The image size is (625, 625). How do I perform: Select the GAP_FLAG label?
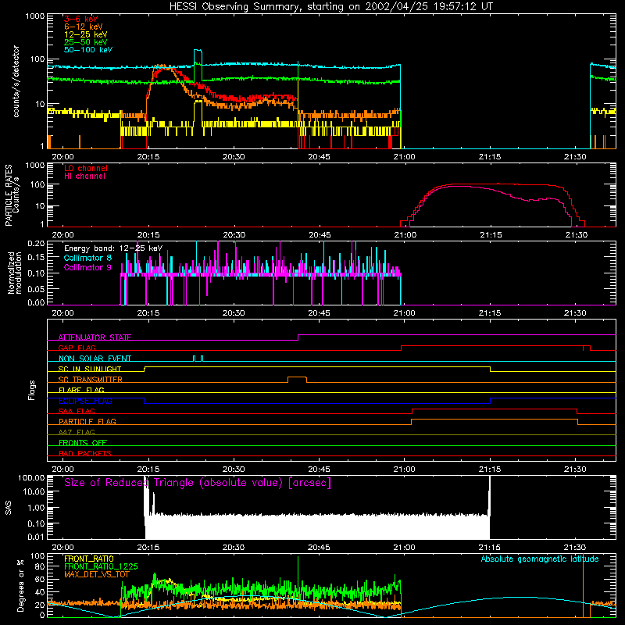(77, 348)
